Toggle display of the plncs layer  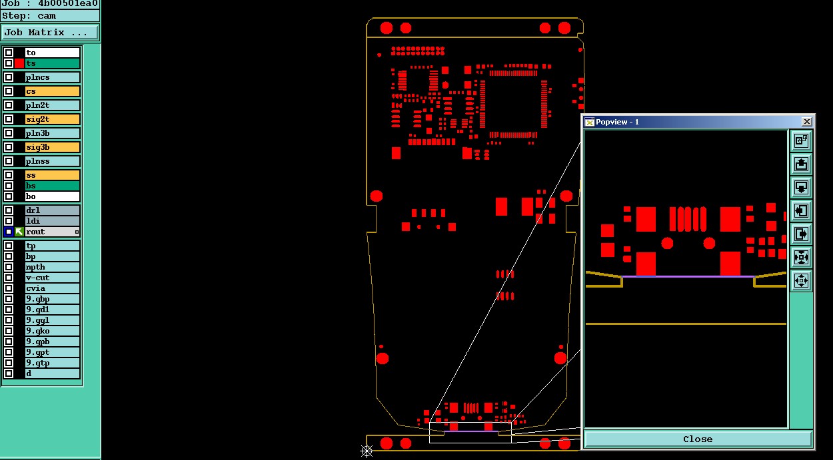click(x=9, y=77)
